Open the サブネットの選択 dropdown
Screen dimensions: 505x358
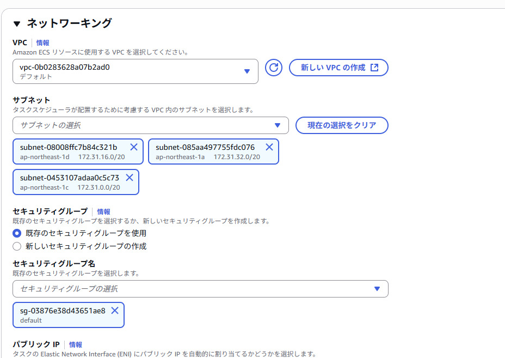(150, 125)
